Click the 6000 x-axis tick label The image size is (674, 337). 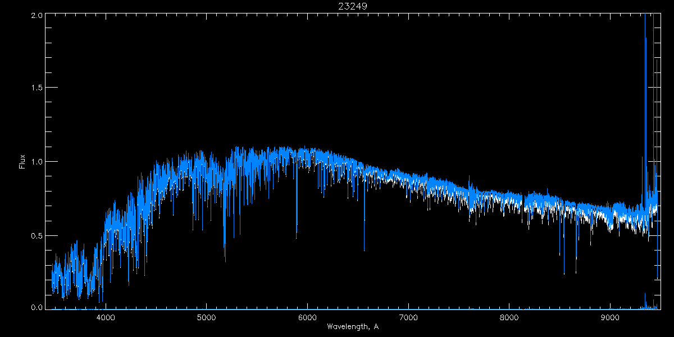click(307, 317)
